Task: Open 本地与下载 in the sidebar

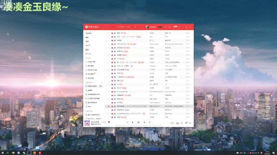Action: coord(90,62)
